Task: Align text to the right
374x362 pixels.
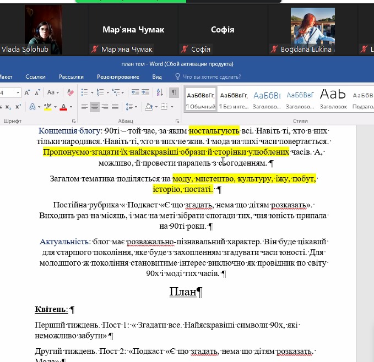Action: tap(105, 107)
